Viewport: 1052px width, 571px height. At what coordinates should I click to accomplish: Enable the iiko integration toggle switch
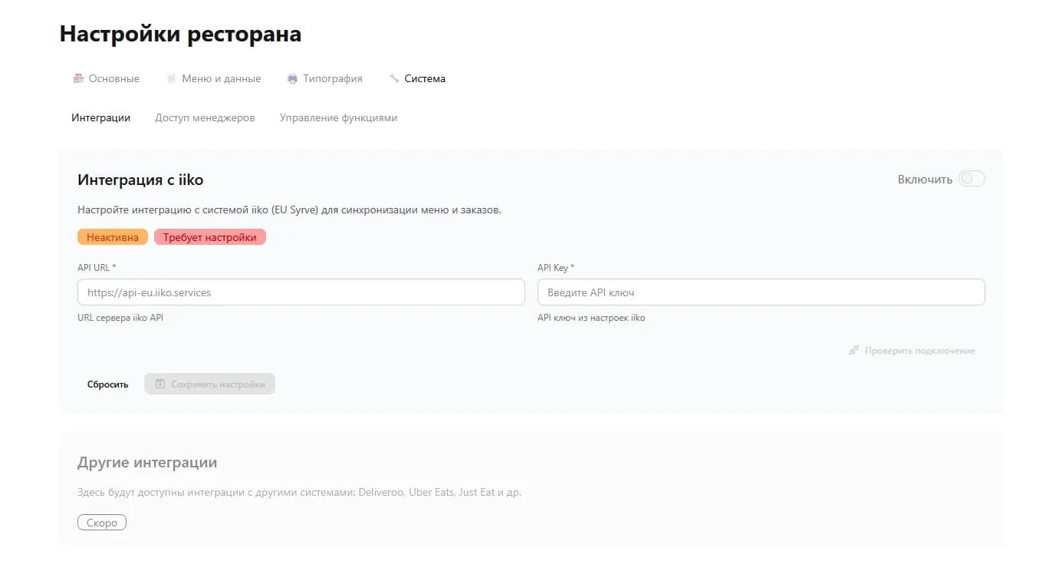point(971,178)
